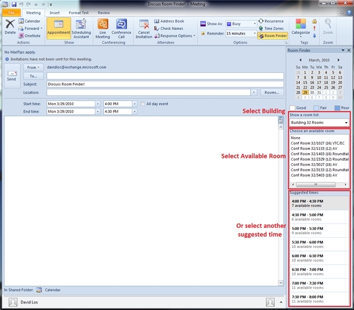The width and height of the screenshot is (354, 310).
Task: Open the End time 4:30 PM dropdown
Action: coord(135,112)
